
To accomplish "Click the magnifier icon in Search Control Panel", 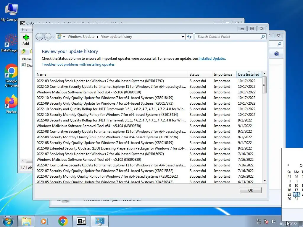I will click(263, 37).
